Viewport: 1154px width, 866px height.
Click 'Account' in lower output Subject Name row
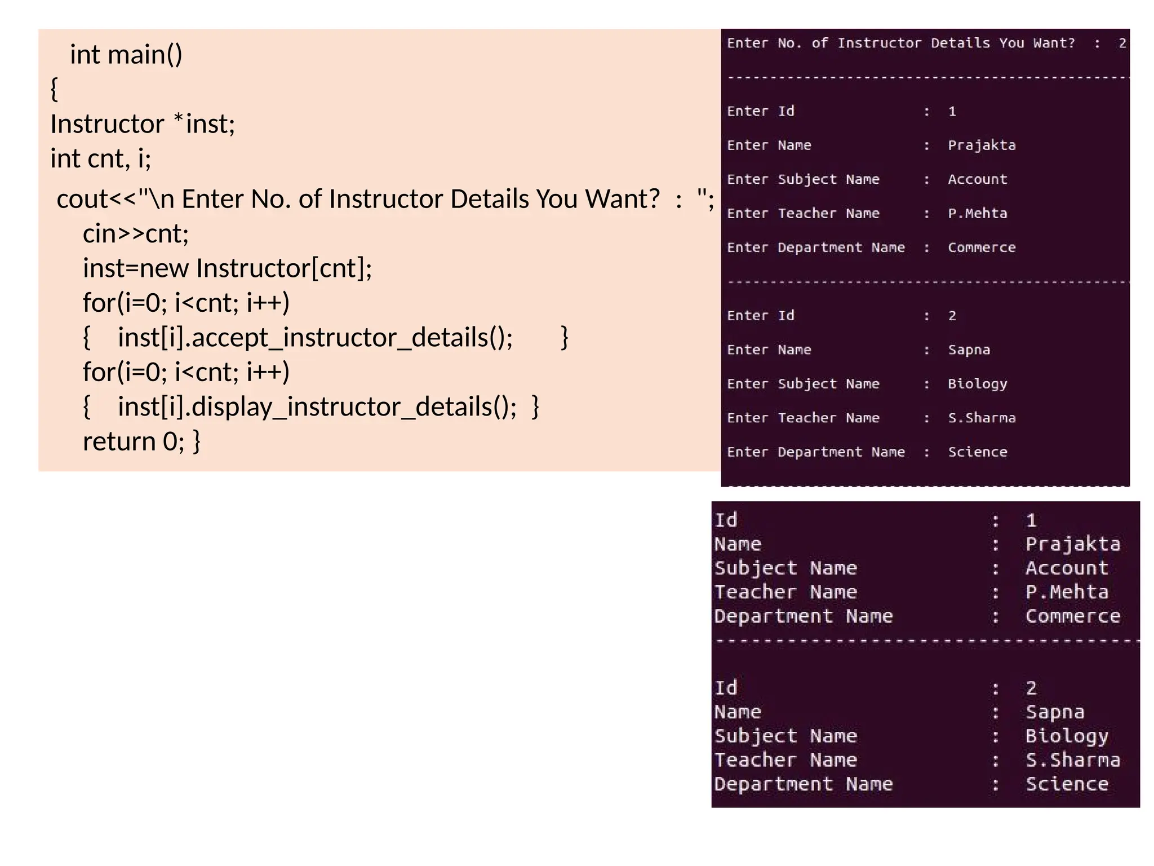(1067, 568)
